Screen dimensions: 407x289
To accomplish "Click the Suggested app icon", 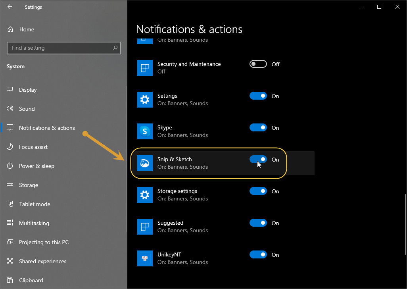I will (144, 227).
